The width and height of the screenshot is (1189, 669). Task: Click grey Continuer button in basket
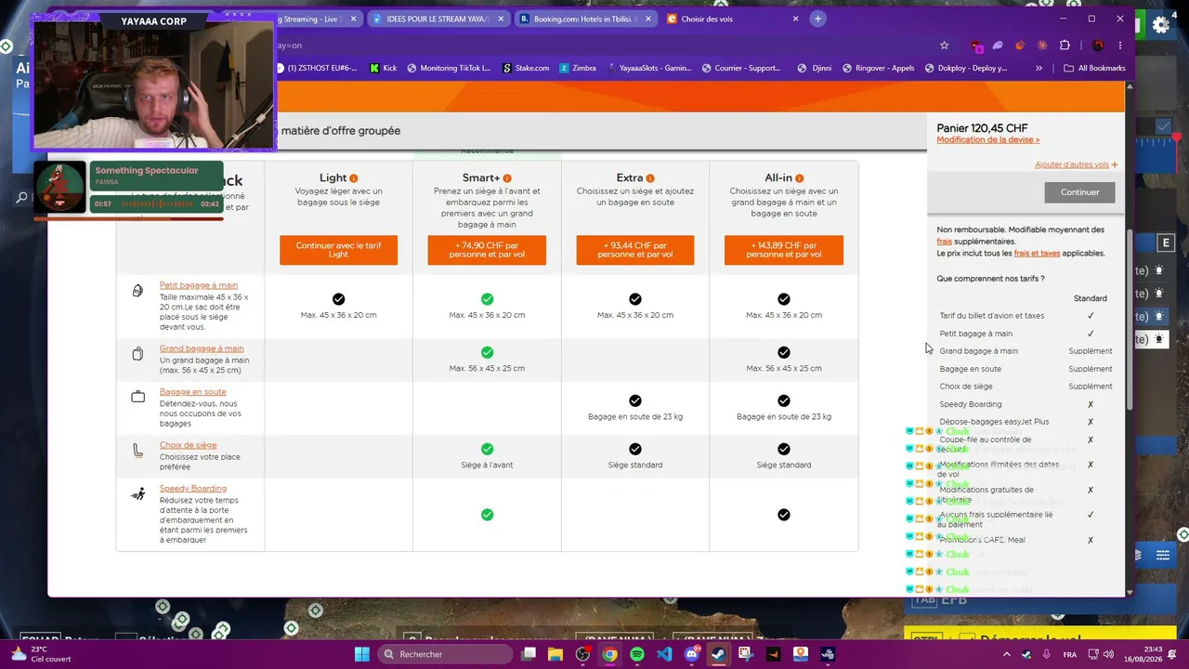click(x=1079, y=192)
